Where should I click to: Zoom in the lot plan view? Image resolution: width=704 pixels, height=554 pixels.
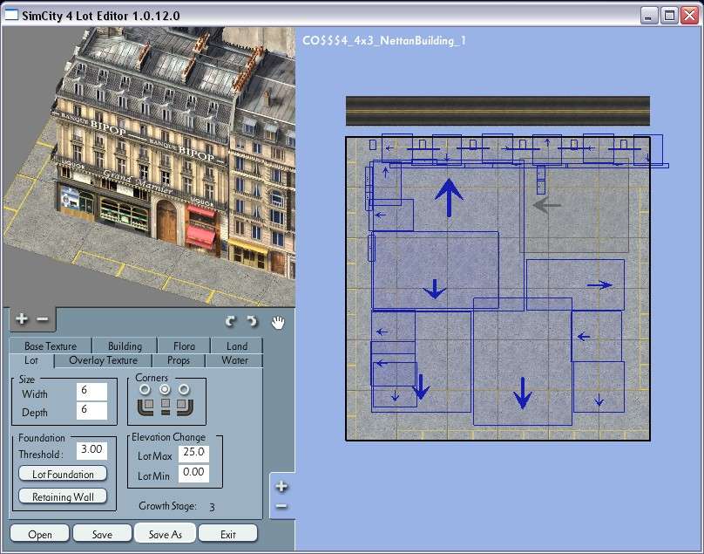(x=281, y=486)
